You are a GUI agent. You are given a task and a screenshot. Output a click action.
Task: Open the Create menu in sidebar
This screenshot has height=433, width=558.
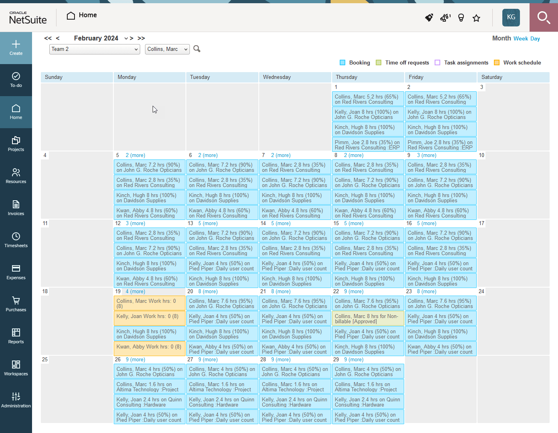coord(16,48)
